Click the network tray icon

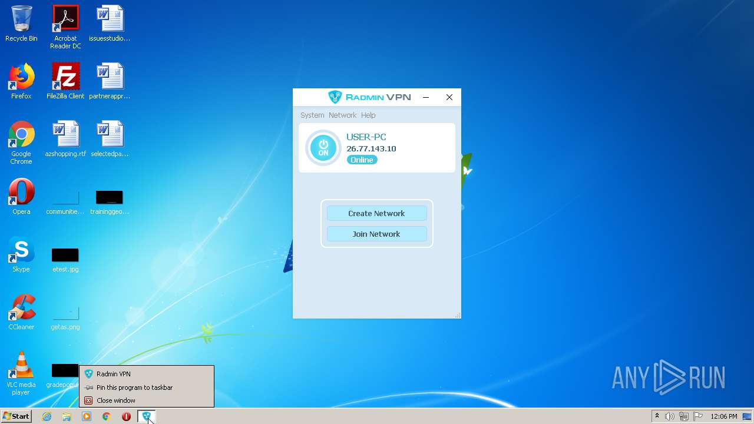pyautogui.click(x=684, y=416)
